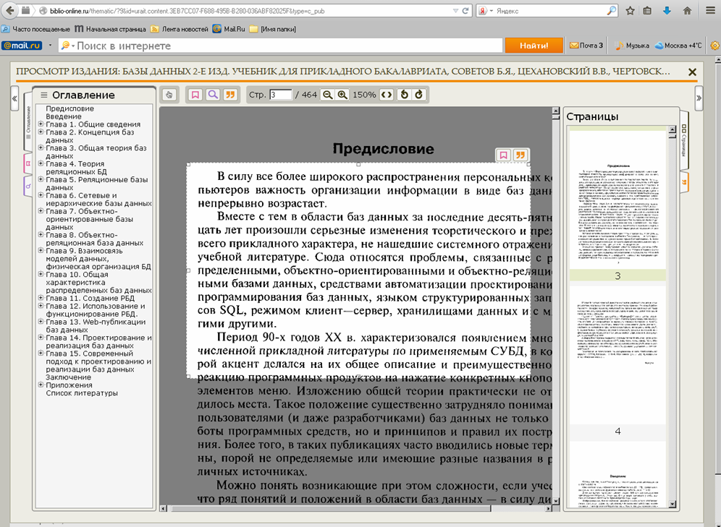Zoom out the document page

click(x=327, y=95)
